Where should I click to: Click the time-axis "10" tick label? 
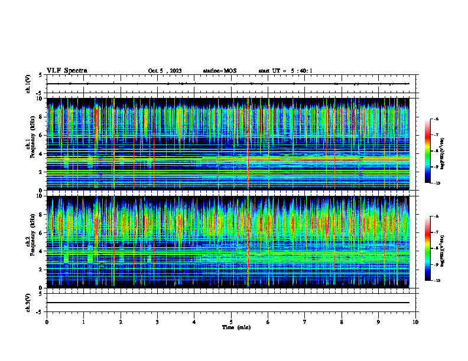tap(415, 322)
